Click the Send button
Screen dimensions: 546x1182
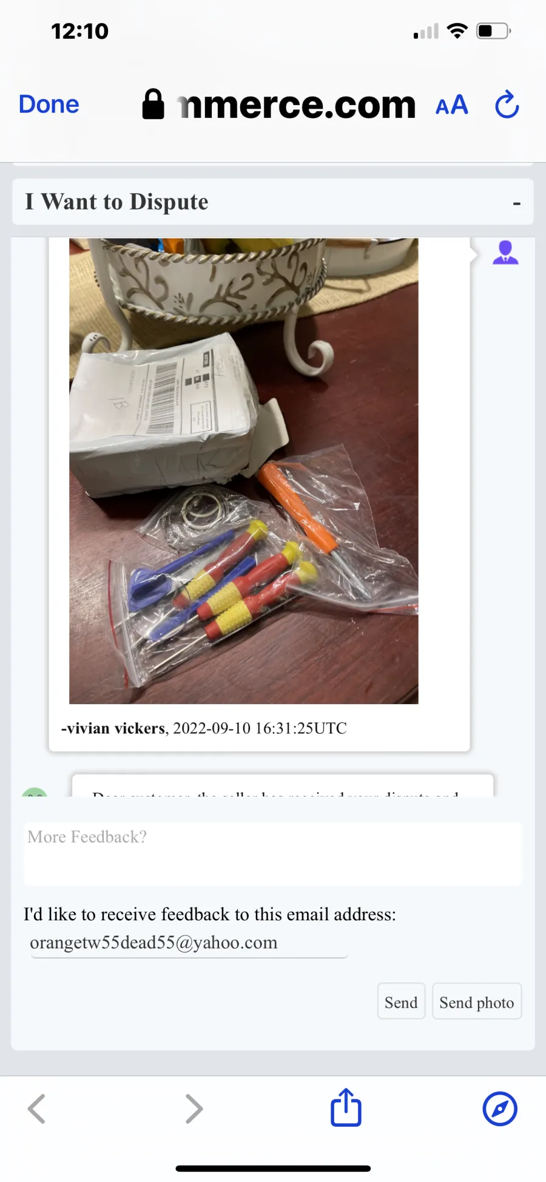401,1002
